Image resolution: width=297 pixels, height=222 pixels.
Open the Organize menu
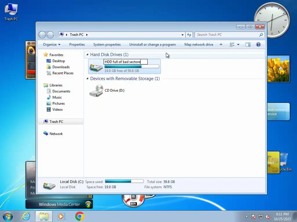coord(52,45)
